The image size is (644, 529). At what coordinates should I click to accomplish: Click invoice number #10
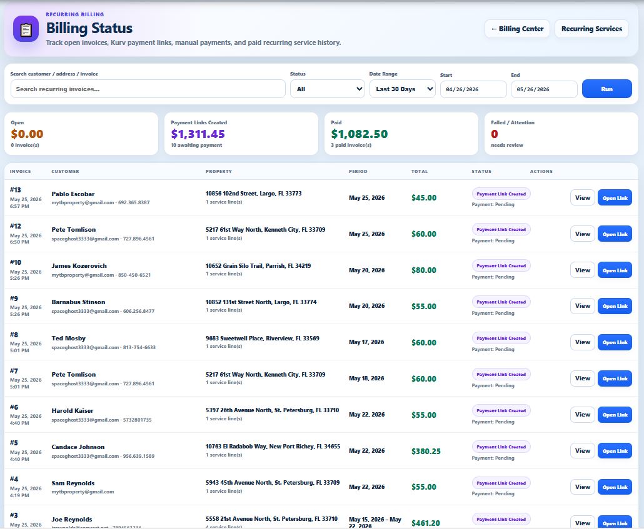tap(15, 262)
